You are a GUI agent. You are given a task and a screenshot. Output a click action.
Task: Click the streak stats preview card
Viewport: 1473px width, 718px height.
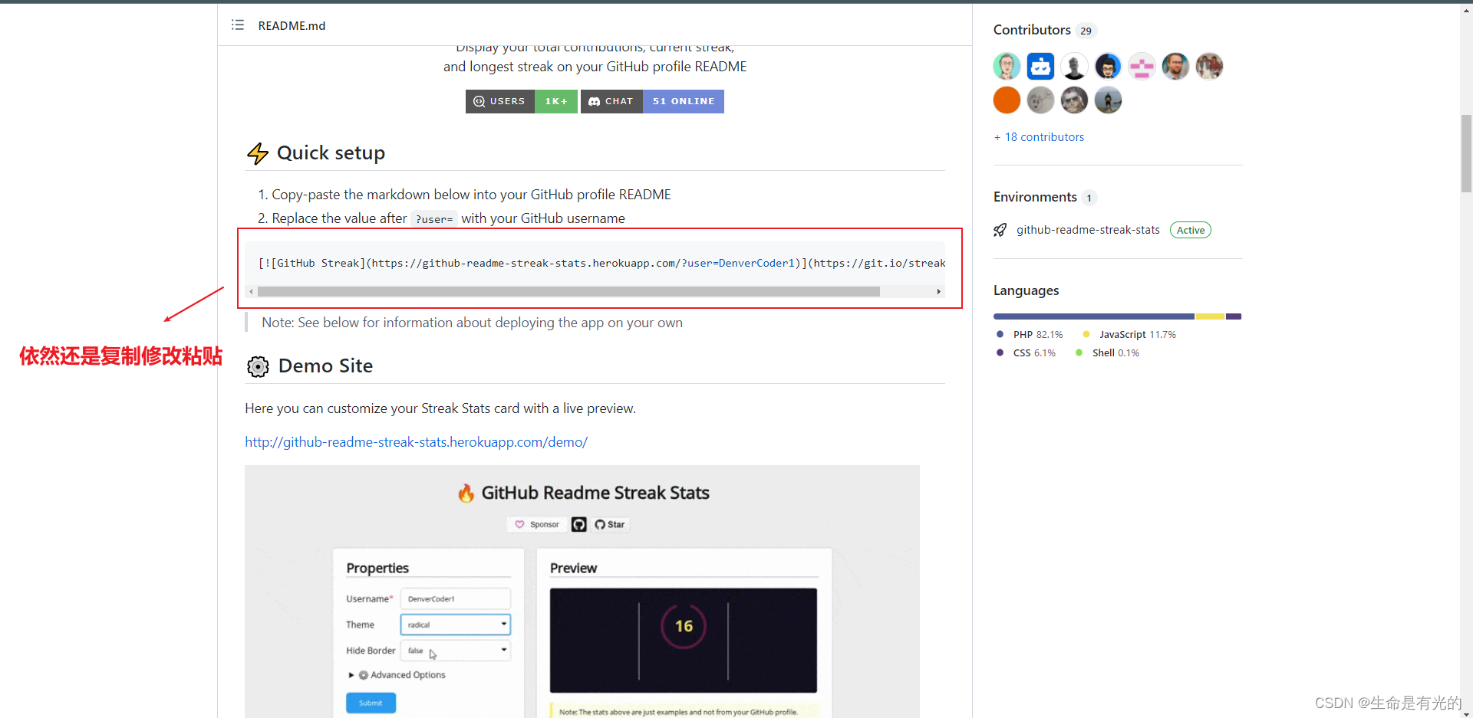(683, 641)
